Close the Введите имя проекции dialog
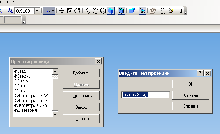The height and width of the screenshot is (134, 220). (x=207, y=73)
